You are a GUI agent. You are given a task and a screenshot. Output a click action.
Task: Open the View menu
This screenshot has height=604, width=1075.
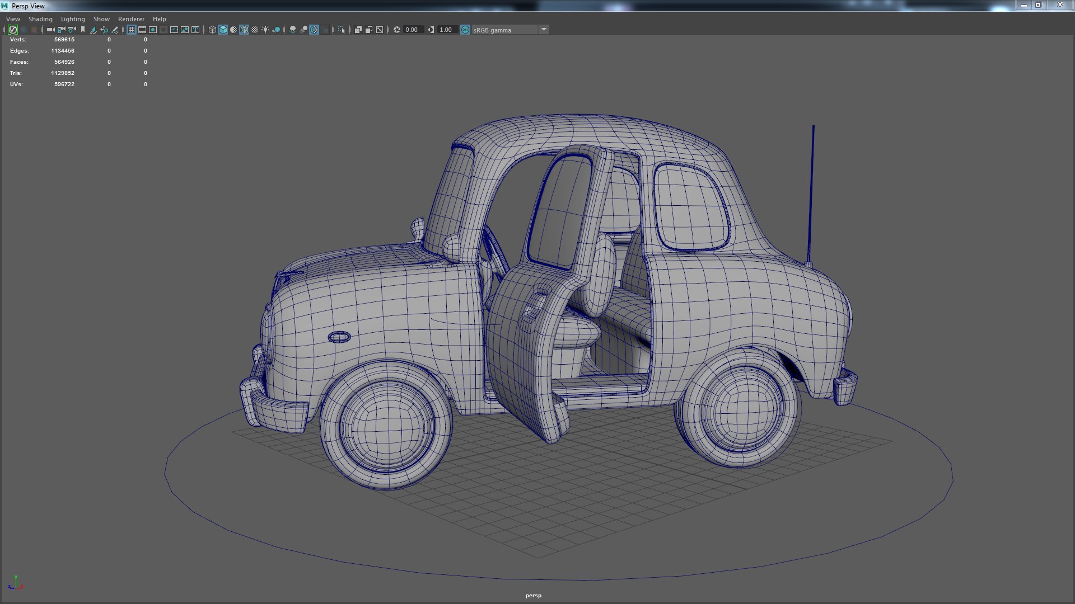[13, 19]
